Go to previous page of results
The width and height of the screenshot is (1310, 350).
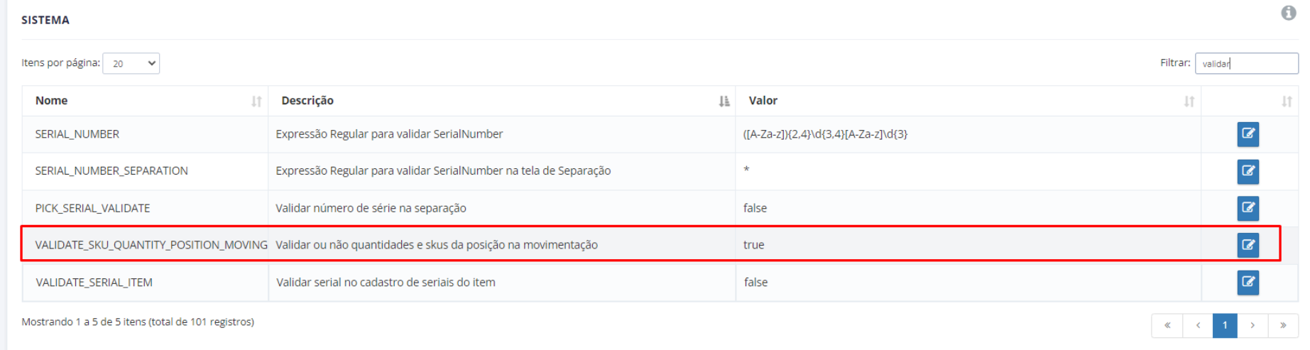pyautogui.click(x=1197, y=325)
